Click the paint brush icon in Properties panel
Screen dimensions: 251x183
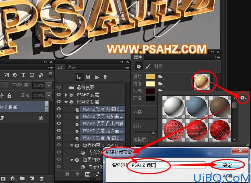coord(148,66)
